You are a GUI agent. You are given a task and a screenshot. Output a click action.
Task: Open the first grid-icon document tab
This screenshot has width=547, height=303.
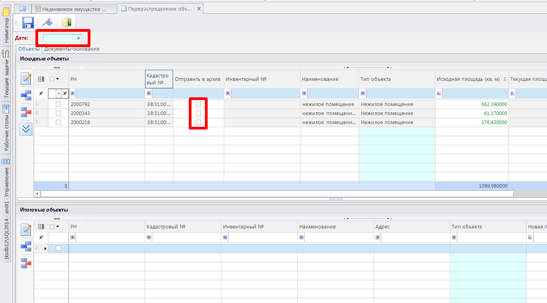[23, 9]
